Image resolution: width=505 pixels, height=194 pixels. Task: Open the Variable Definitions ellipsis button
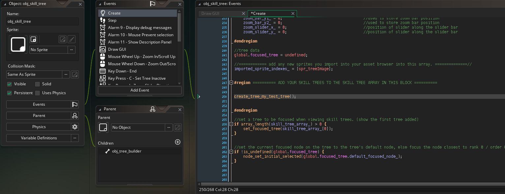tap(75, 138)
